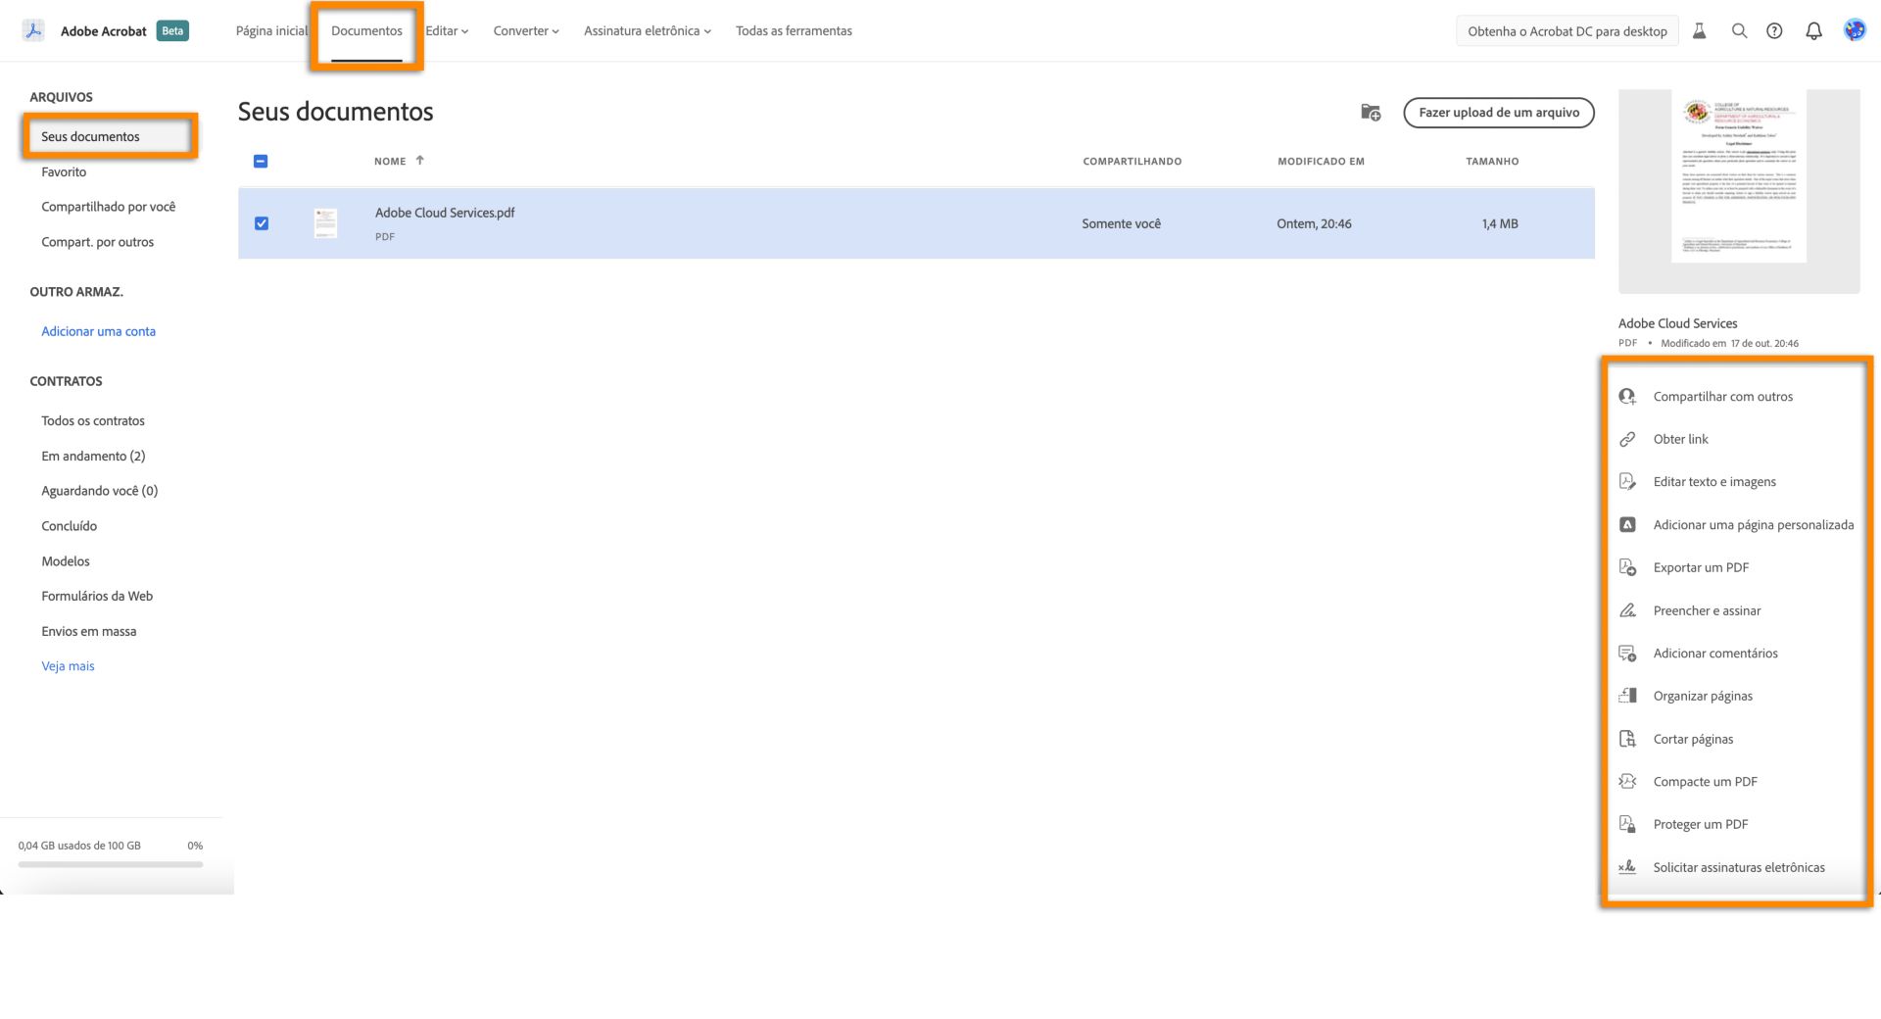
Task: Click the Proteger um PDF label
Action: (1701, 824)
